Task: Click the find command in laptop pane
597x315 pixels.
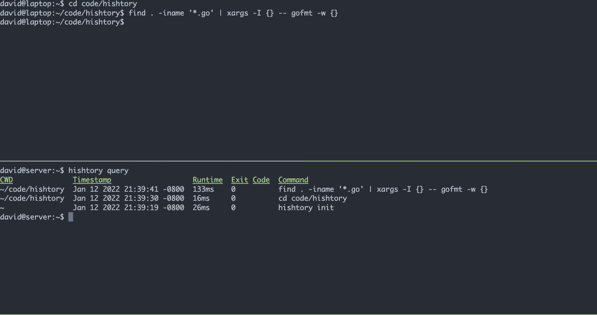Action: point(233,13)
